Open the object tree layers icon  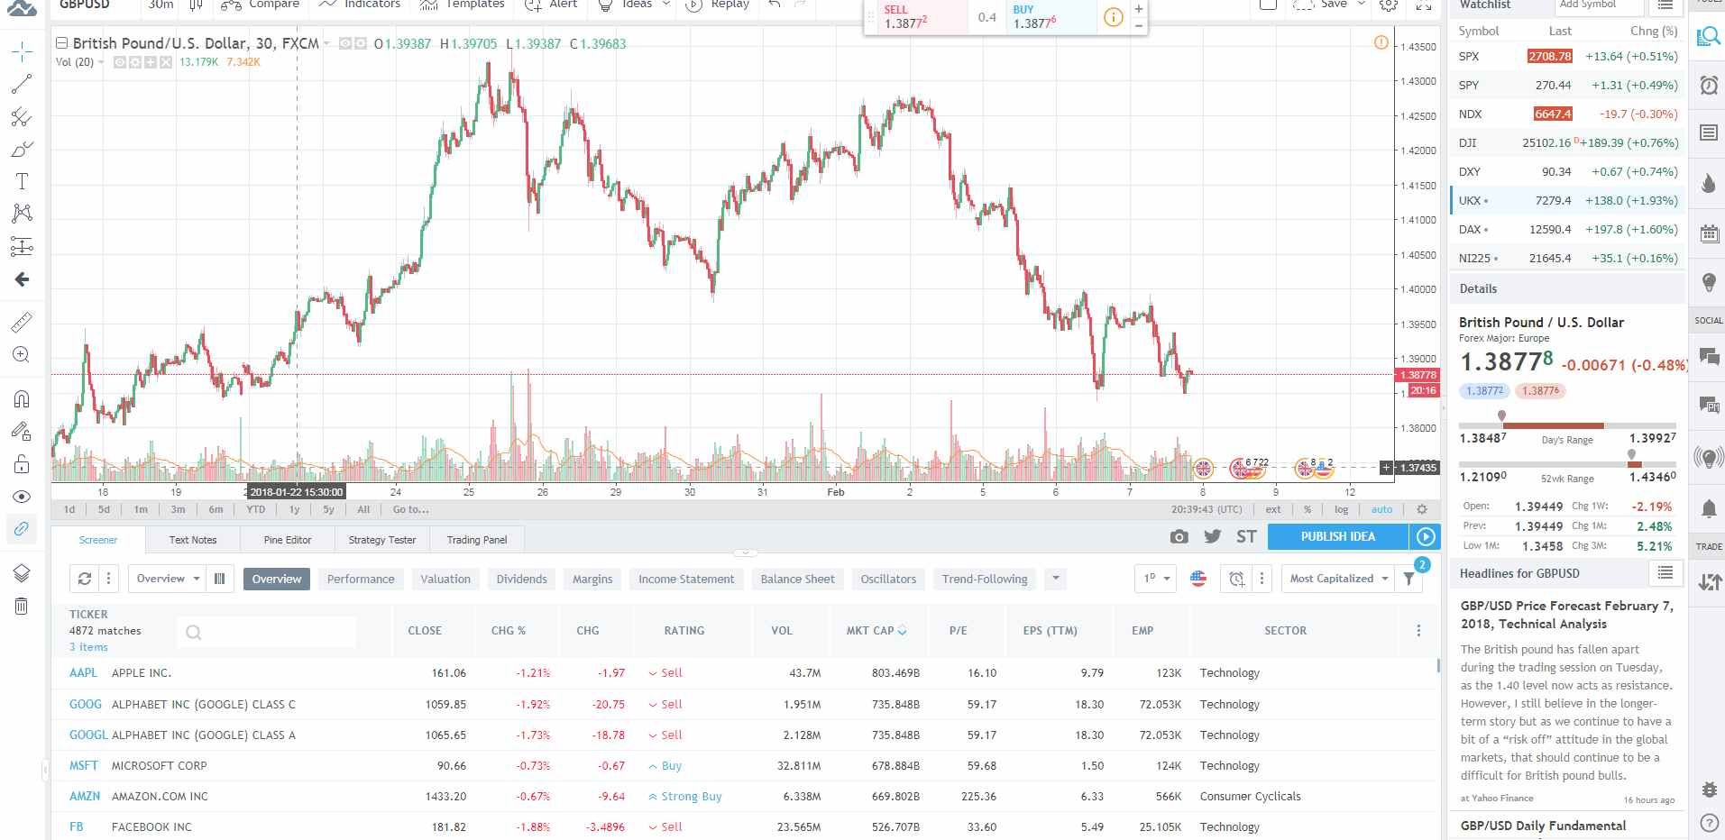click(x=22, y=573)
